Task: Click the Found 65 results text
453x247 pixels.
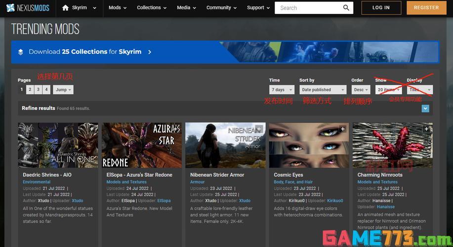Action: click(x=74, y=109)
